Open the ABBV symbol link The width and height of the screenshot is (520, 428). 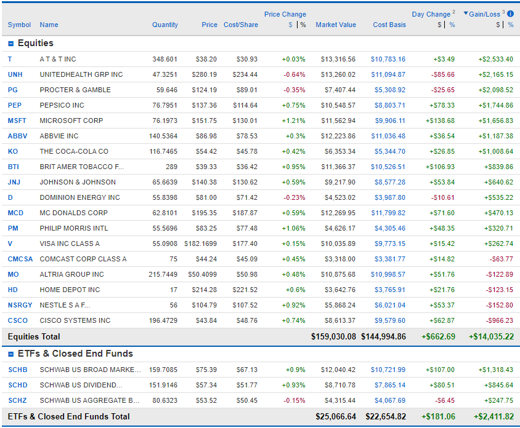18,136
